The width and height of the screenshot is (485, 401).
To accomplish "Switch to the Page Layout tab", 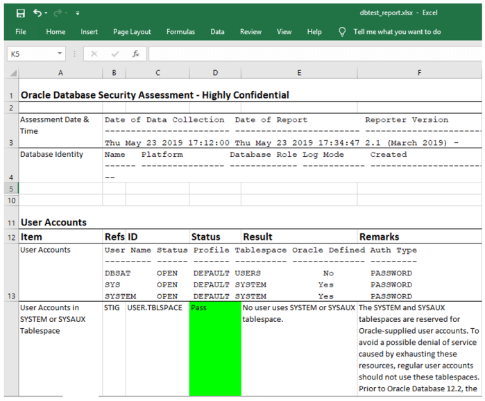I will pyautogui.click(x=132, y=32).
